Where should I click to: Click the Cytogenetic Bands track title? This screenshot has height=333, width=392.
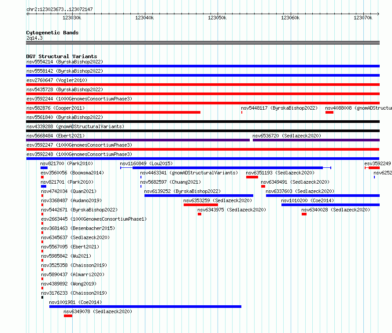[x=52, y=33]
